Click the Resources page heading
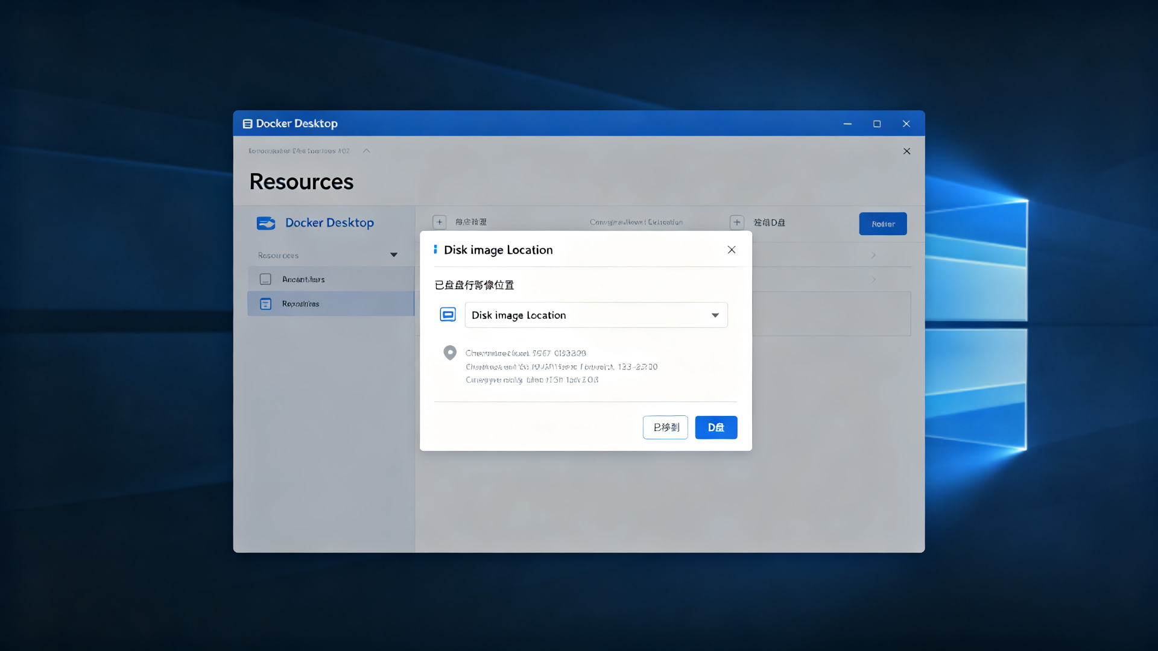 click(302, 181)
